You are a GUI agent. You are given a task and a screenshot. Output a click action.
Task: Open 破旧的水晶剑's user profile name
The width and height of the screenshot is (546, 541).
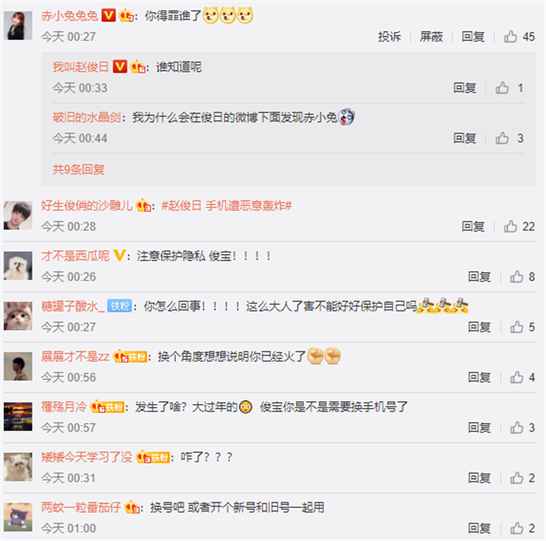pyautogui.click(x=86, y=118)
